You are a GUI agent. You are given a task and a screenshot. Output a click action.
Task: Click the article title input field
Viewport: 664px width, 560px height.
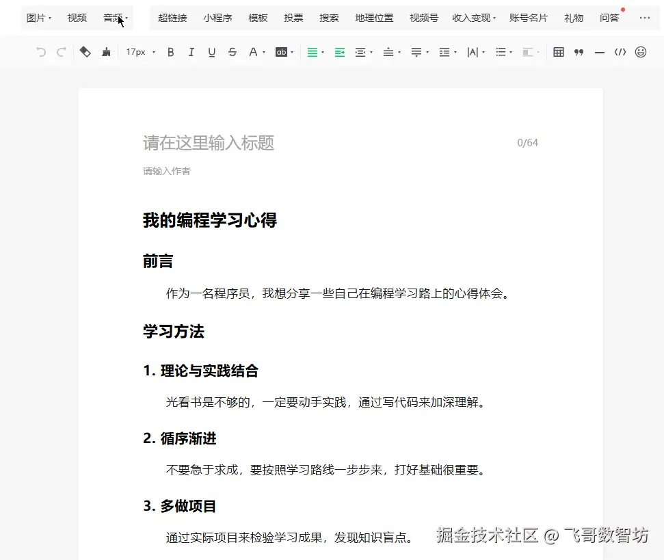340,143
